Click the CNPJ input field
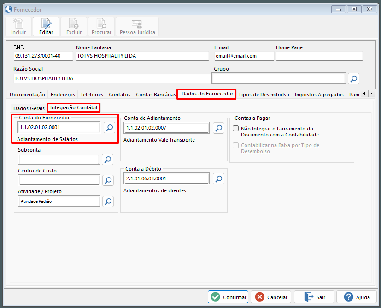Image resolution: width=381 pixels, height=308 pixels. click(x=43, y=56)
